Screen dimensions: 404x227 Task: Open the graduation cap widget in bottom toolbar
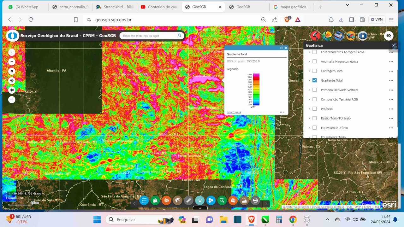(x=177, y=200)
